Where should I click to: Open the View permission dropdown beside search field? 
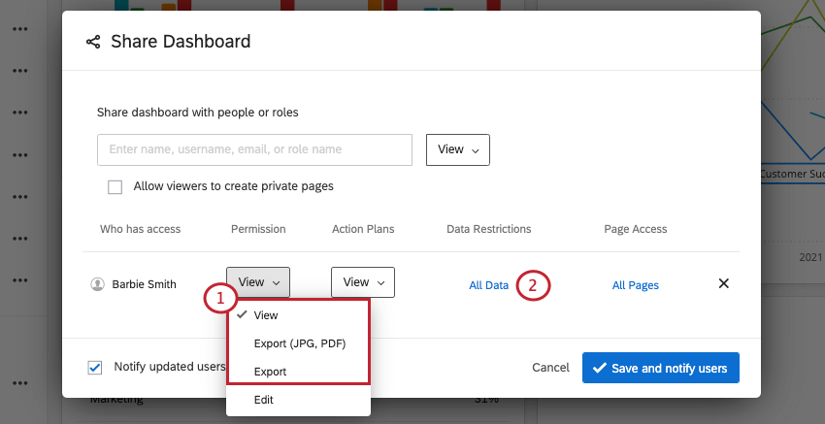coord(457,150)
